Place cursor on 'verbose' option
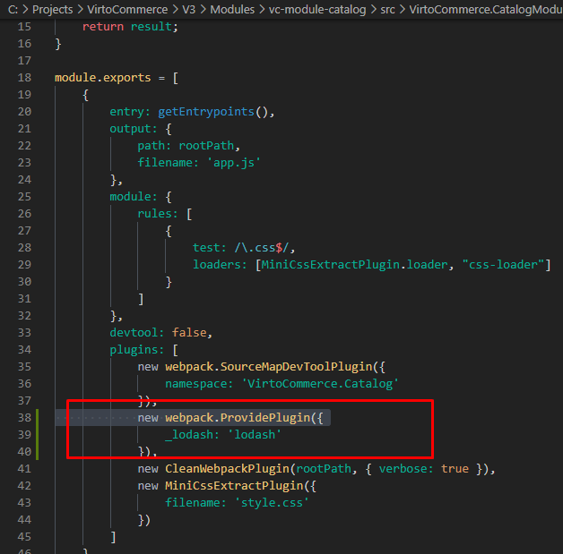This screenshot has height=554, width=563. (403, 469)
